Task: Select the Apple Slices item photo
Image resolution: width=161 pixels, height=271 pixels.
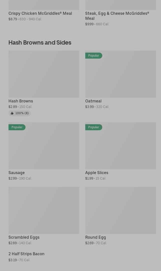Action: click(x=120, y=146)
